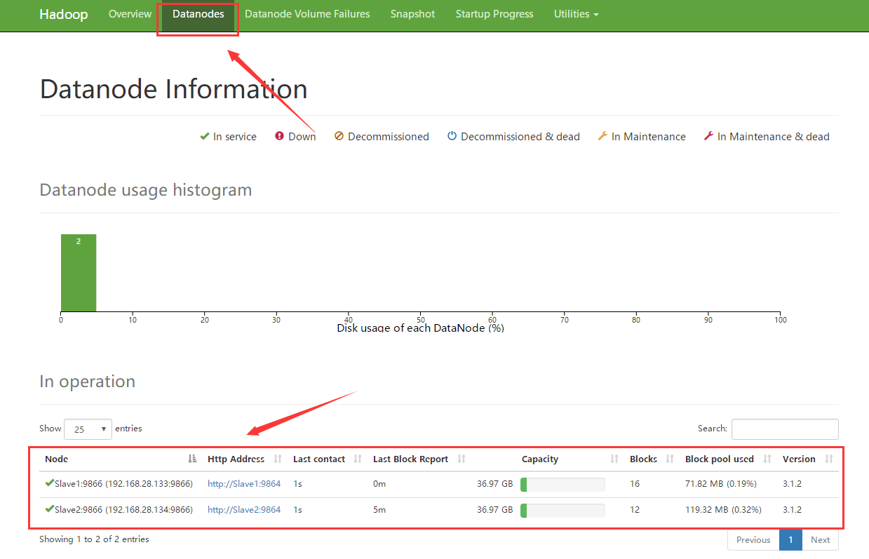Click the Http Address column sort icon
Image resolution: width=869 pixels, height=559 pixels.
click(x=278, y=459)
